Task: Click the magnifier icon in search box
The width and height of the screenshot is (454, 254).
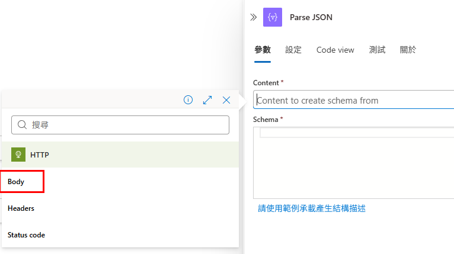Action: (22, 125)
